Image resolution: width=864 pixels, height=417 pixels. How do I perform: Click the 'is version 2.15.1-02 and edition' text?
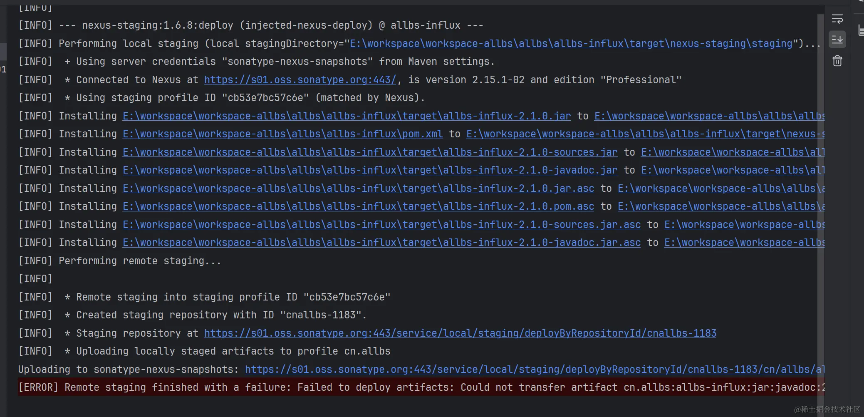501,80
